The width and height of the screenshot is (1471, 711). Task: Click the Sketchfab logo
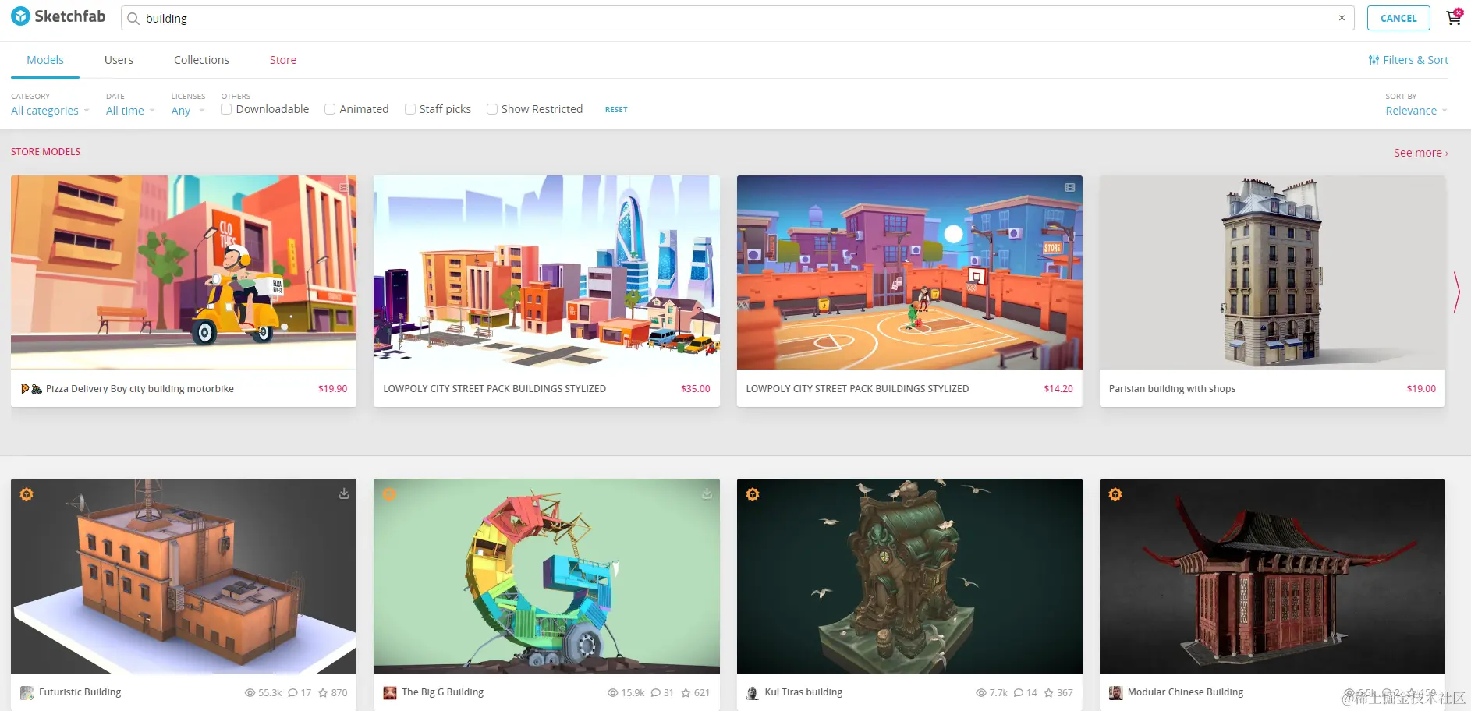[58, 16]
